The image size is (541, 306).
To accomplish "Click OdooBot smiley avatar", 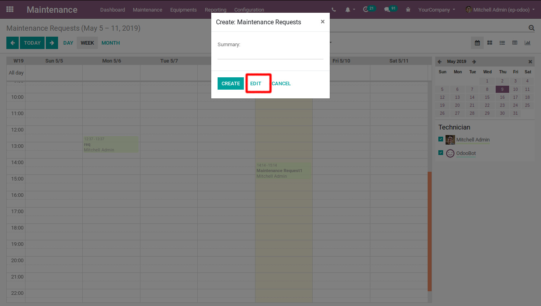I will tap(450, 153).
